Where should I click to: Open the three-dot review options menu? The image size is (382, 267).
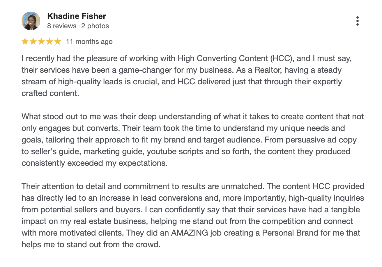coord(357,21)
